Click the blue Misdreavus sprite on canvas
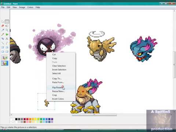The height and width of the screenshot is (132, 176). [144, 49]
